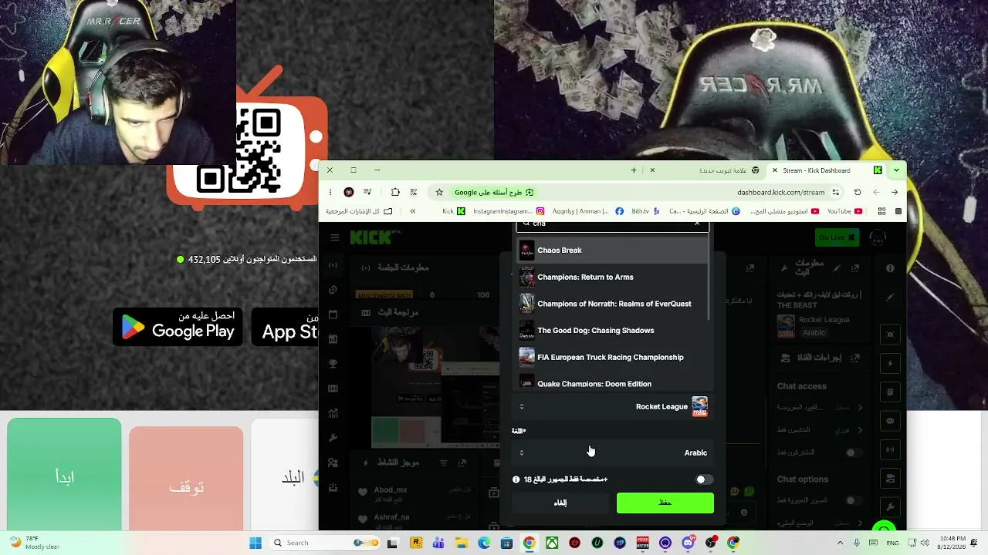Click the pink stop button at left

[x=186, y=479]
